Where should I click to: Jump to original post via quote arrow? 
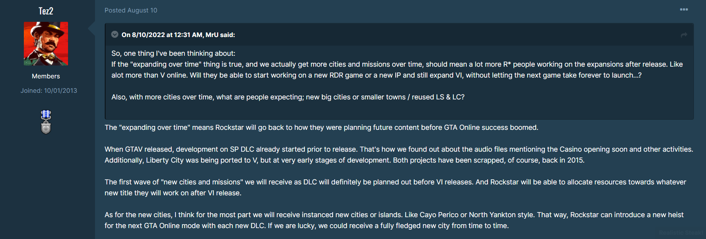point(684,35)
